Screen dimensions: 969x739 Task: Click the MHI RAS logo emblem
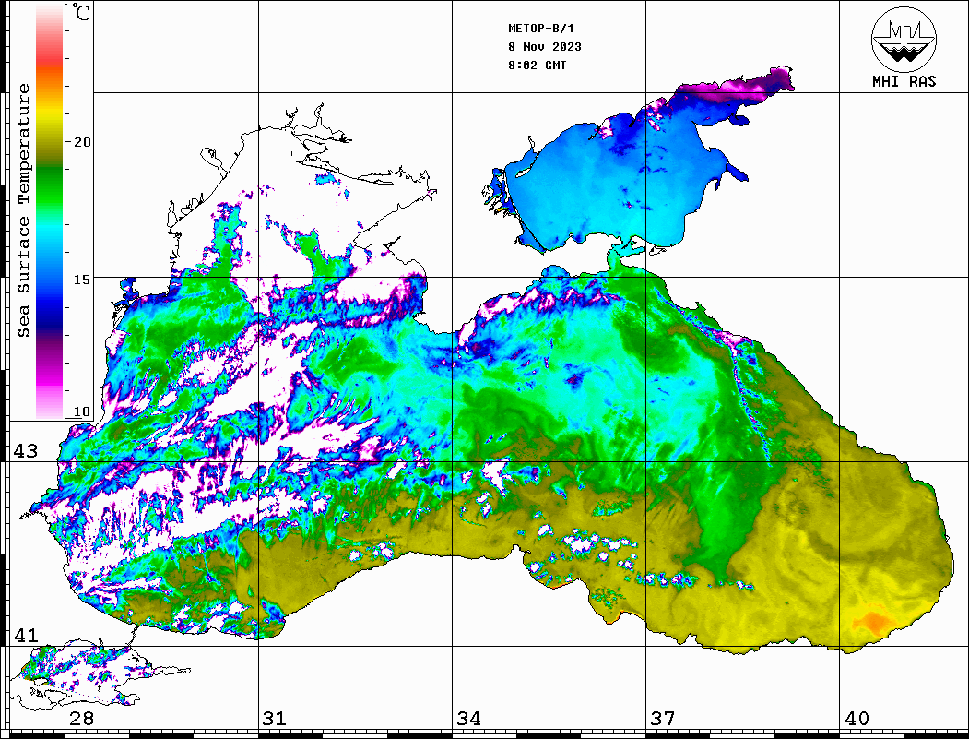[x=904, y=39]
